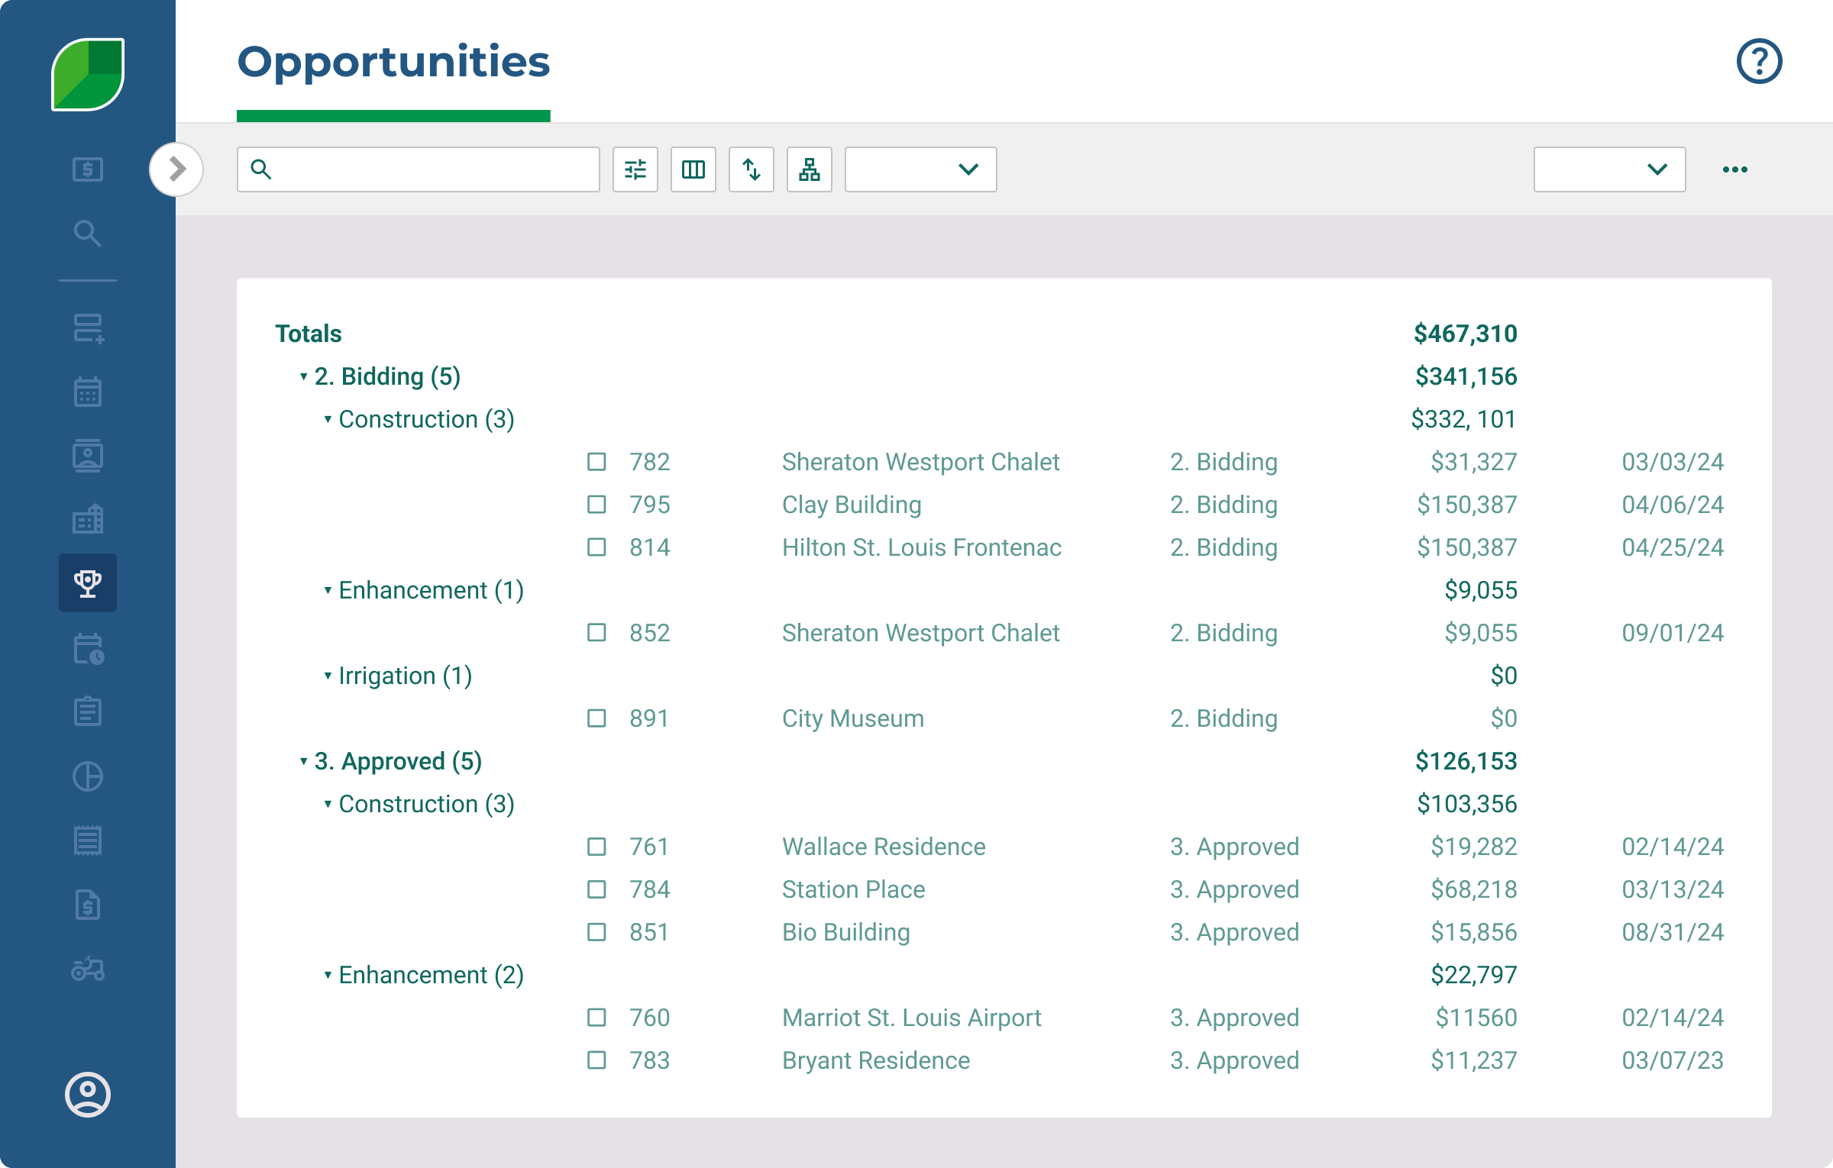Open City Museum opportunity
Screen dimensions: 1833x1168
[x=853, y=718]
